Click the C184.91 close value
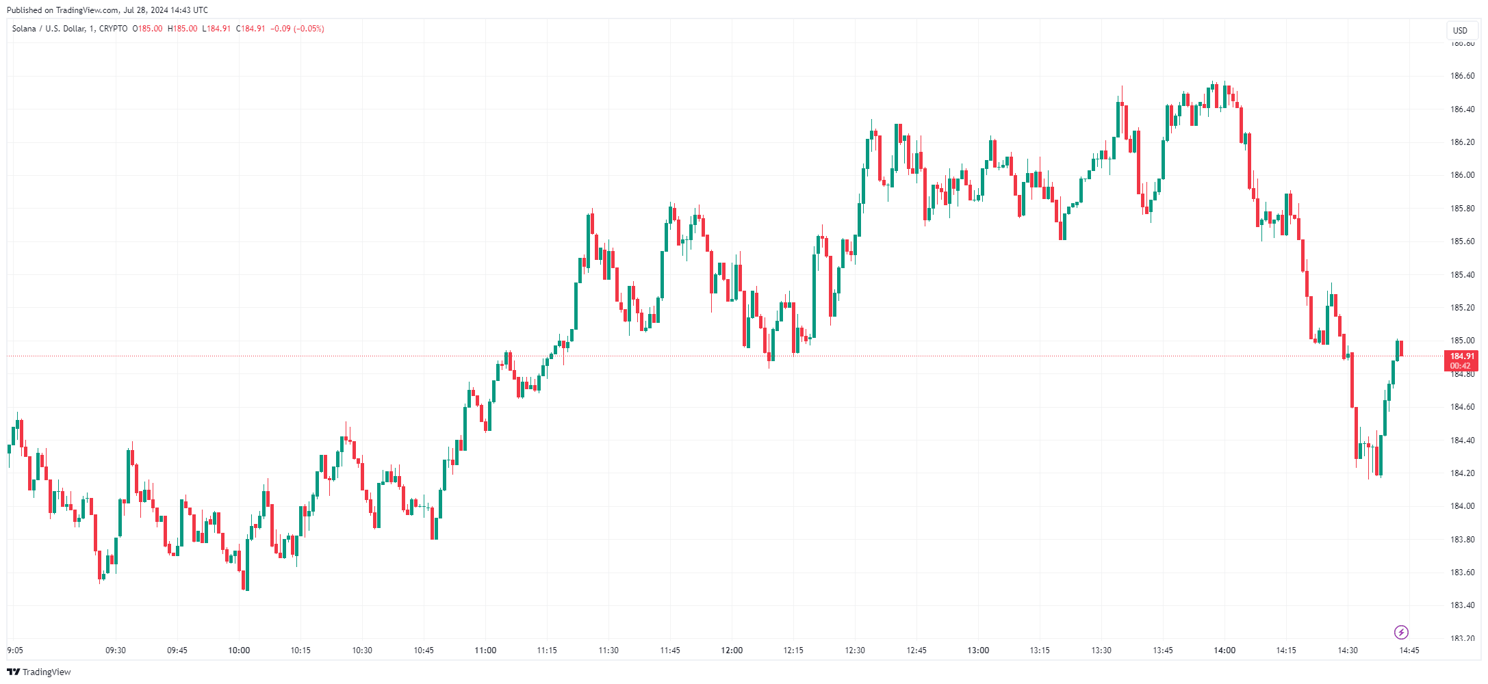Viewport: 1488px width, 684px height. pyautogui.click(x=251, y=29)
